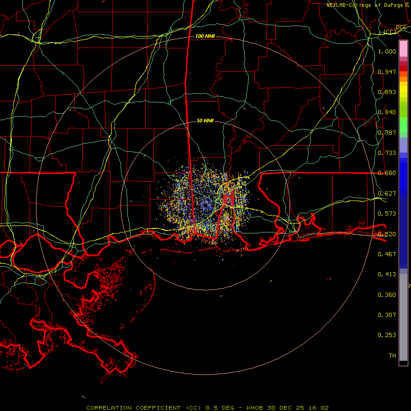The height and width of the screenshot is (411, 411).
Task: Click the 0.467 legend label
Action: tap(387, 254)
